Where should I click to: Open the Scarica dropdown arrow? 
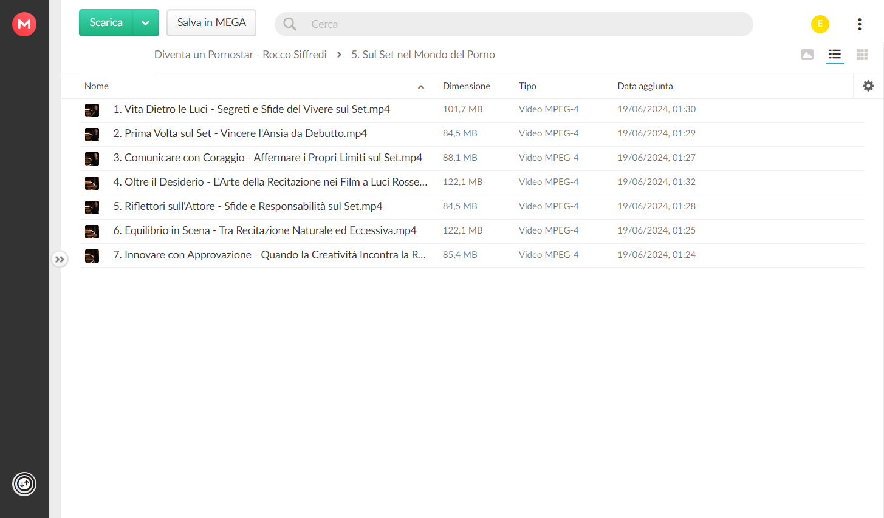(x=146, y=23)
